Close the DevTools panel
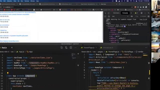The image size is (160, 90). (x=148, y=13)
